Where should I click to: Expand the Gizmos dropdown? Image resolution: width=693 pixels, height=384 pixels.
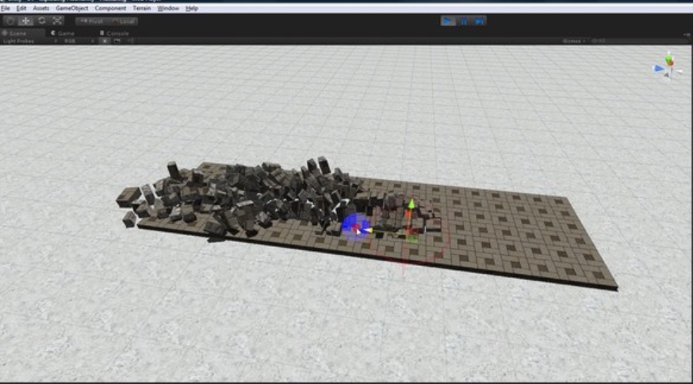click(x=572, y=40)
